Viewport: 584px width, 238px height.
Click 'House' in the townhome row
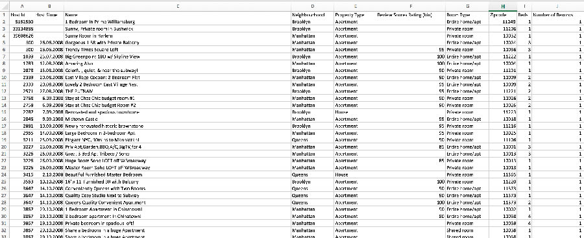pyautogui.click(x=356, y=112)
